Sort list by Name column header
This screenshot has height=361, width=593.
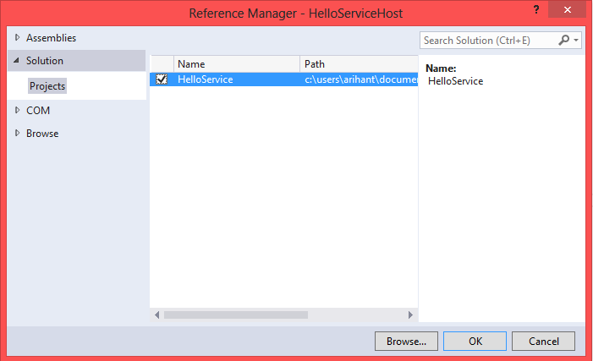pyautogui.click(x=237, y=63)
